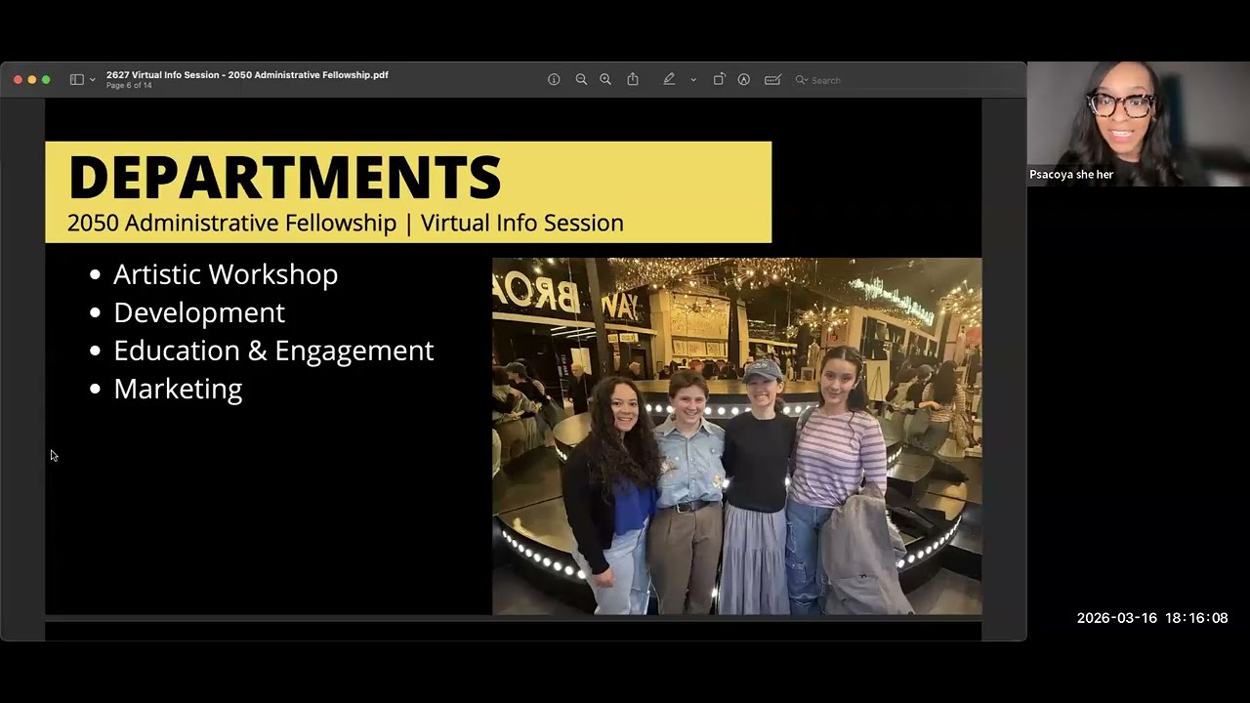Zoom out of the PDF page

(x=581, y=80)
